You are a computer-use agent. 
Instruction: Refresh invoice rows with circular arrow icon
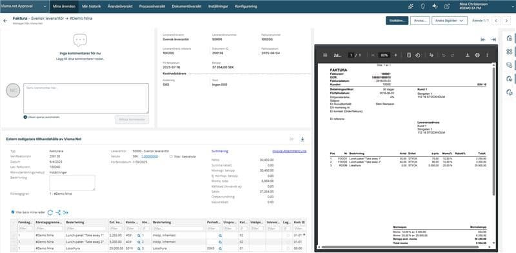point(50,212)
